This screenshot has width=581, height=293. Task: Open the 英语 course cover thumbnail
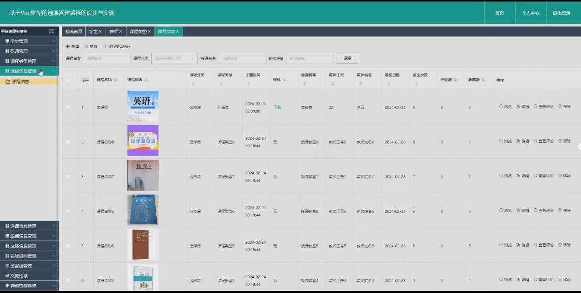(x=143, y=106)
